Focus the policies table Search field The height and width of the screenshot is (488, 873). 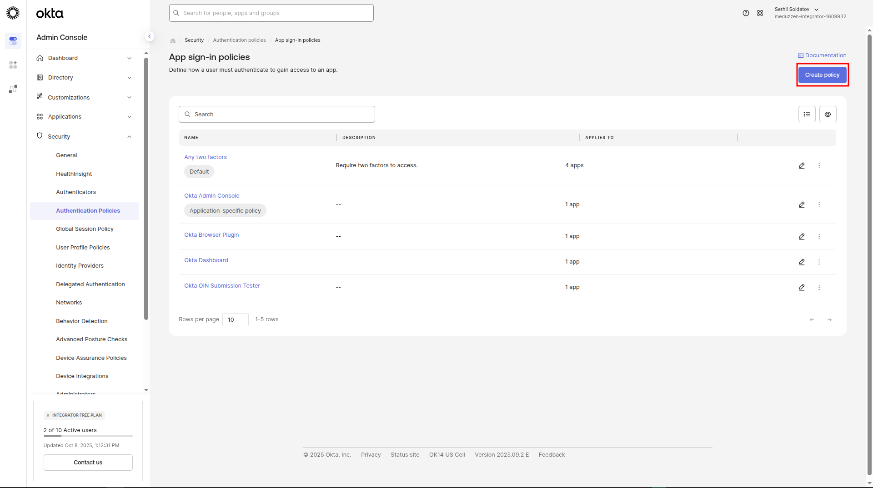277,115
